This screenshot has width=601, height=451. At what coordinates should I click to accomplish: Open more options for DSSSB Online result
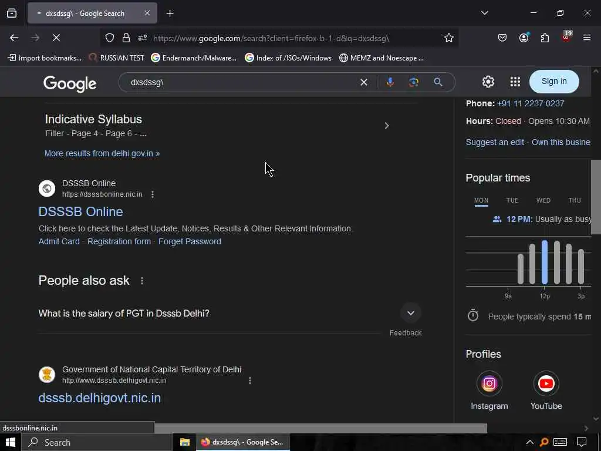click(153, 194)
